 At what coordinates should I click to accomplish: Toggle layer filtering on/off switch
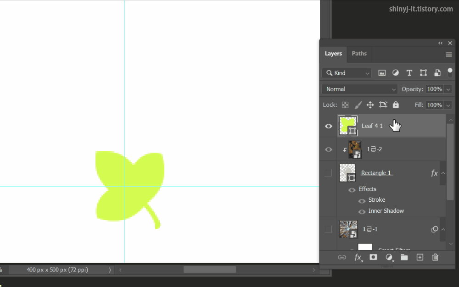click(x=450, y=72)
